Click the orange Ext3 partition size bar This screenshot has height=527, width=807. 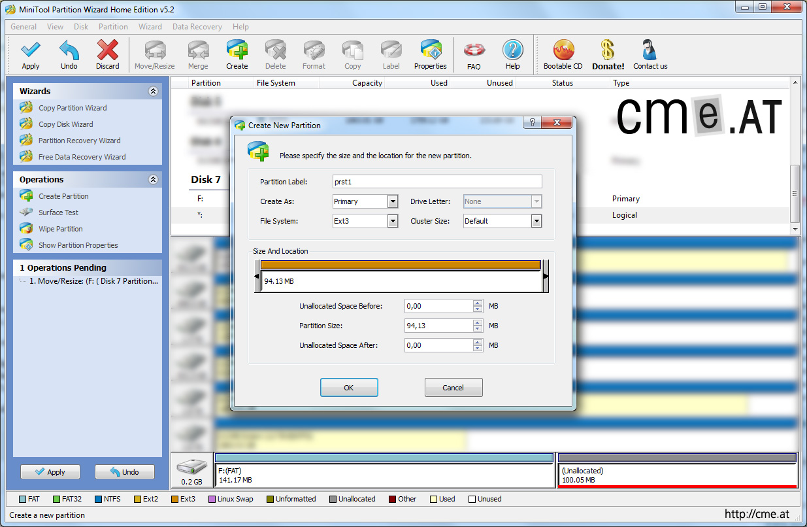click(401, 265)
